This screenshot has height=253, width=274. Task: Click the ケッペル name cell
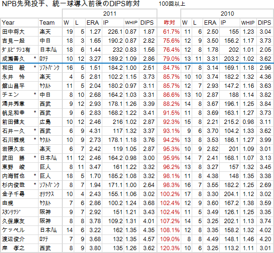tap(19, 230)
